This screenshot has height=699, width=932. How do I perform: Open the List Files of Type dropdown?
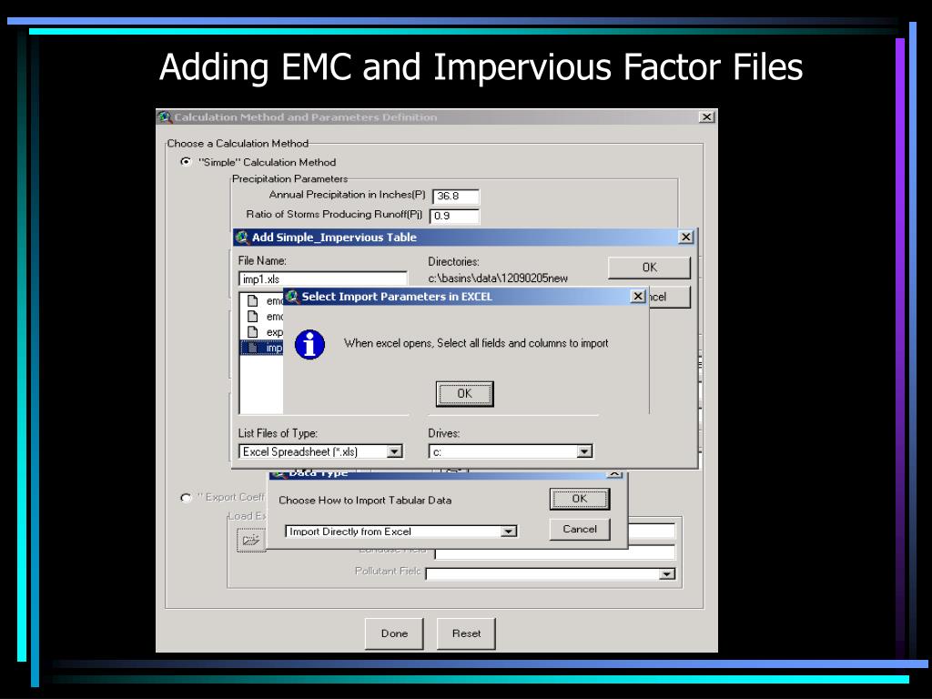pyautogui.click(x=395, y=451)
